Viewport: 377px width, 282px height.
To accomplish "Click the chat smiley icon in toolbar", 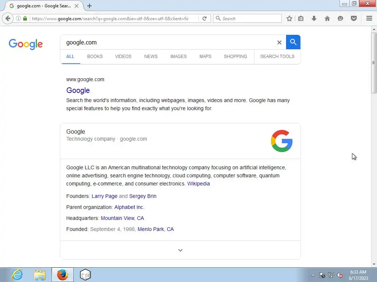I will (340, 18).
